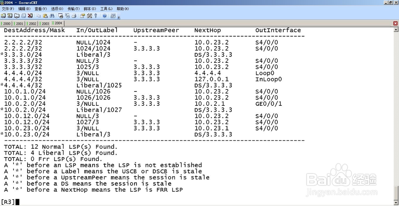The image size is (399, 206).
Task: Open Help with the question mark icon
Action: (105, 16)
